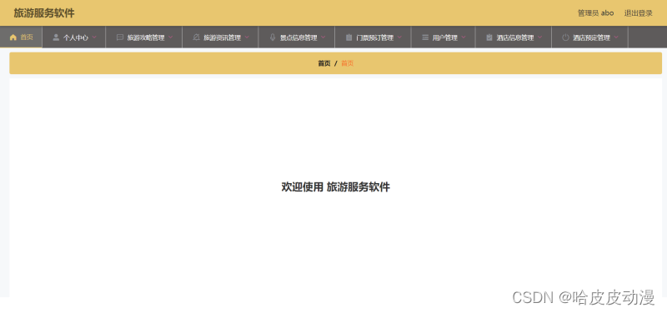Click the checklist icon beside 酒店信息管理
Screen dimensions: 667x313
489,37
